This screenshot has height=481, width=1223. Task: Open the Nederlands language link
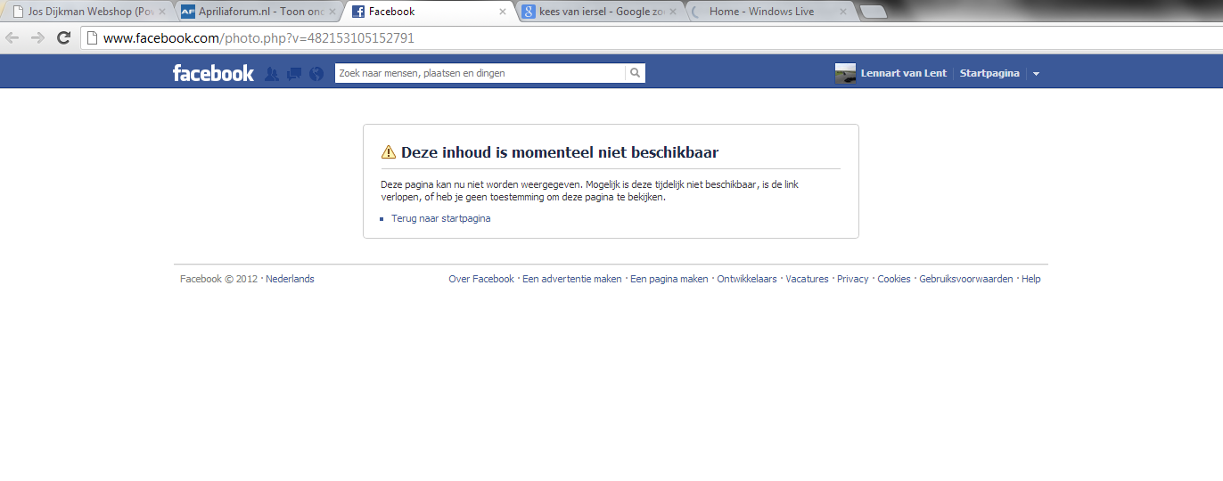(290, 279)
